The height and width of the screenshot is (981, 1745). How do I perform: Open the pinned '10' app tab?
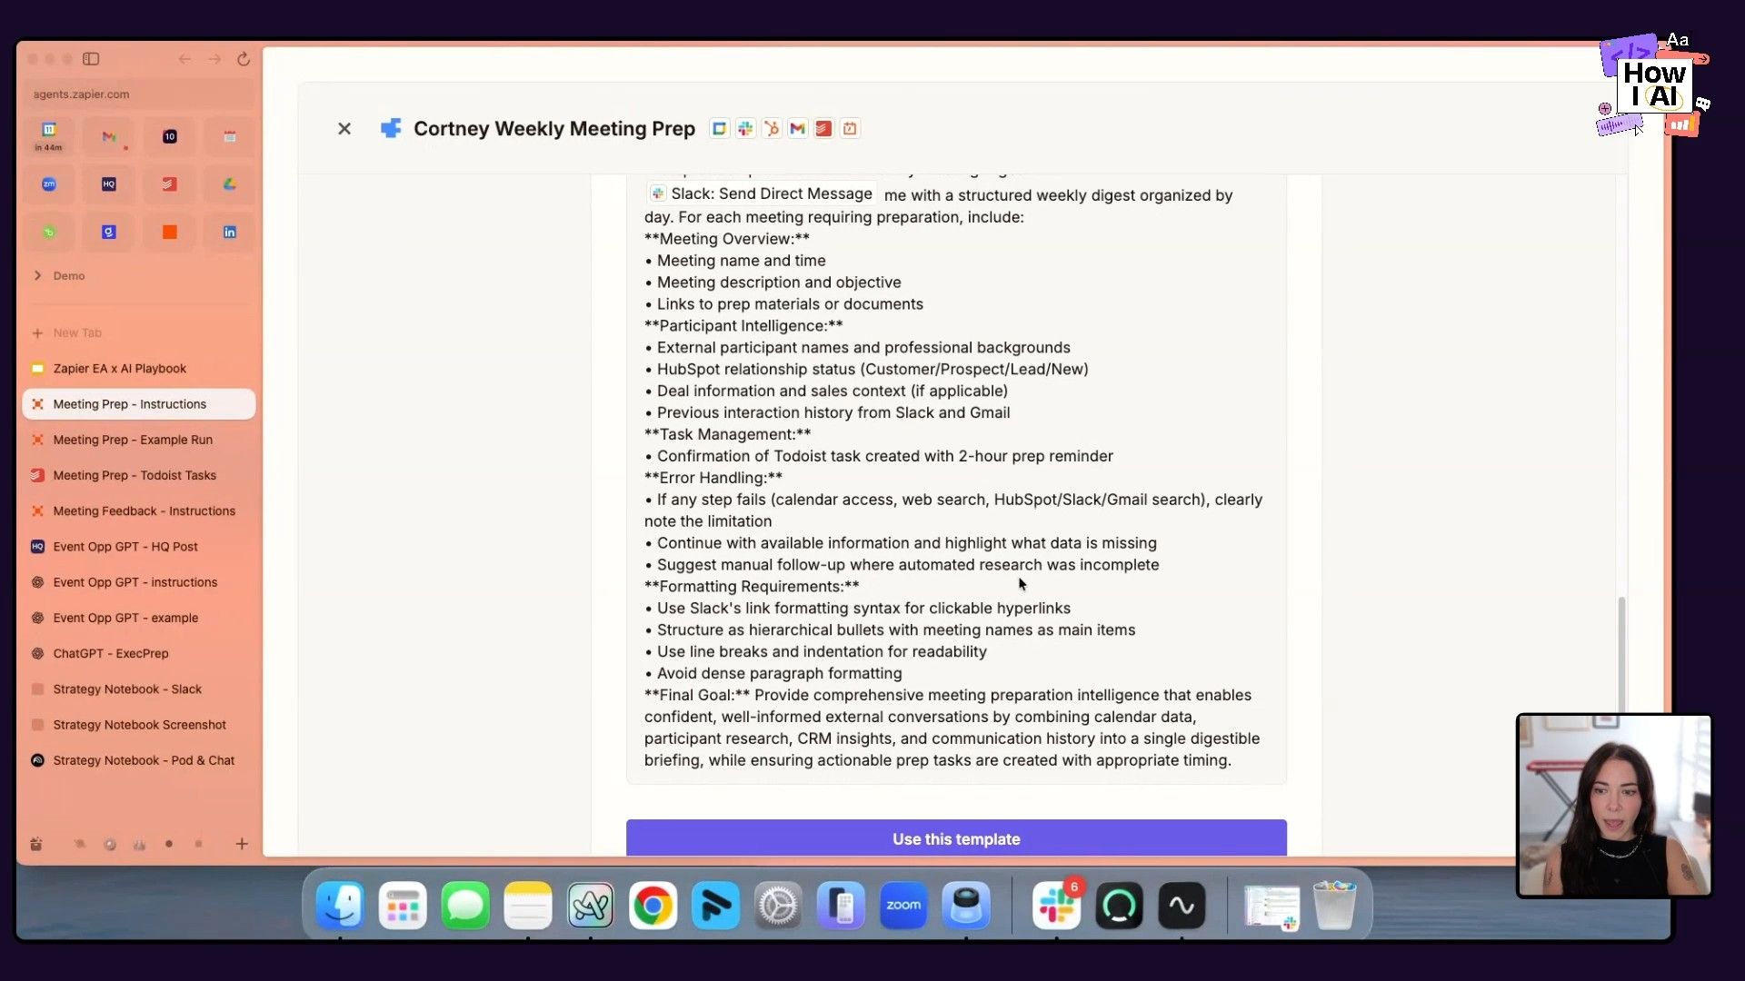pos(170,136)
